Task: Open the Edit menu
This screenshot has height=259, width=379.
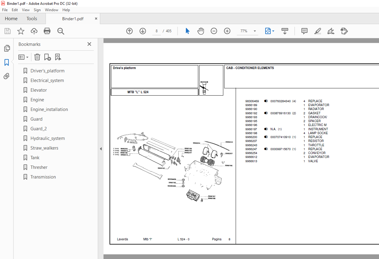Action: (x=15, y=10)
